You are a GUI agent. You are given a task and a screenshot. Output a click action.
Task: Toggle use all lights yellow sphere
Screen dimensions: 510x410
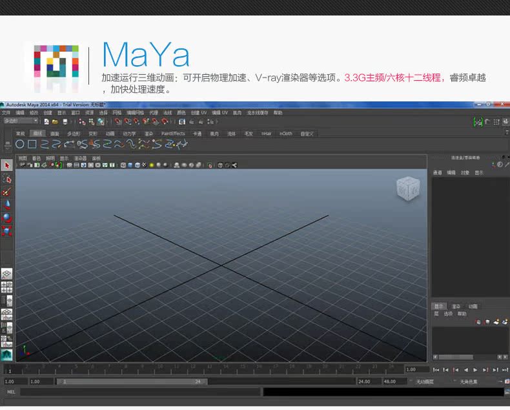(152, 165)
